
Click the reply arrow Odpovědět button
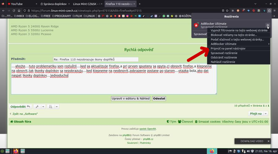tap(20, 107)
